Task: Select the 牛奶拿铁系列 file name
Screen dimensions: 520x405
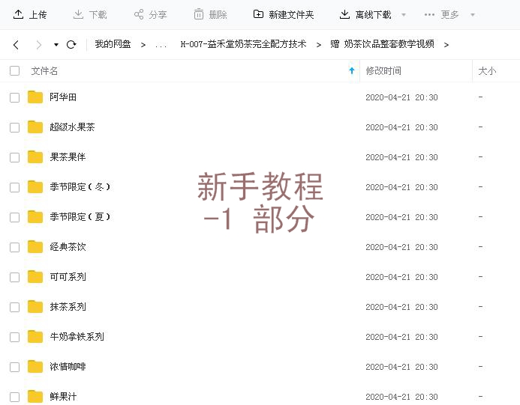Action: 77,337
